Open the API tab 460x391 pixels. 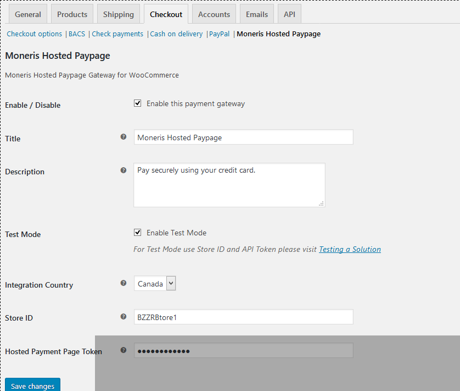(289, 14)
